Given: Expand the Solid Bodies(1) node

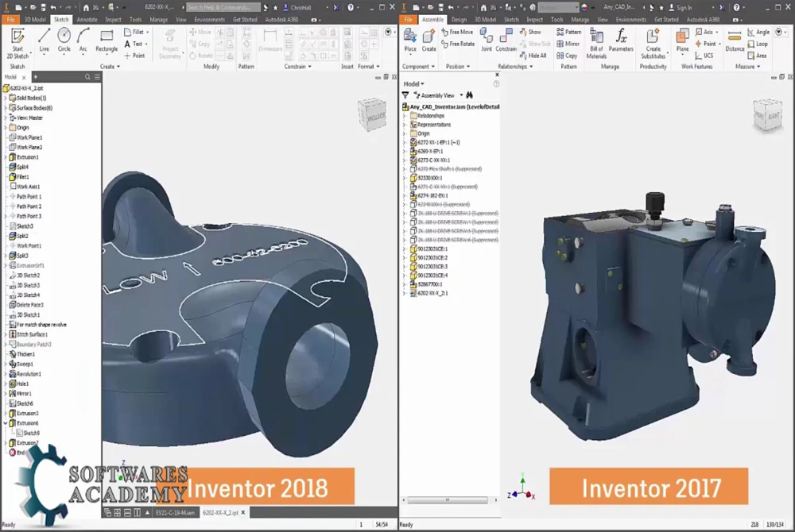Looking at the screenshot, I should click(6, 98).
